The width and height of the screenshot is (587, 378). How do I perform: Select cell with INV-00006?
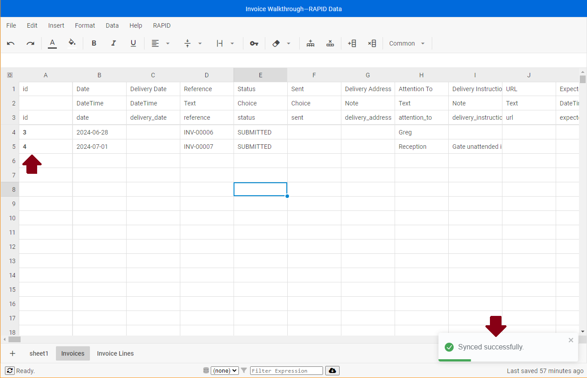(x=207, y=132)
